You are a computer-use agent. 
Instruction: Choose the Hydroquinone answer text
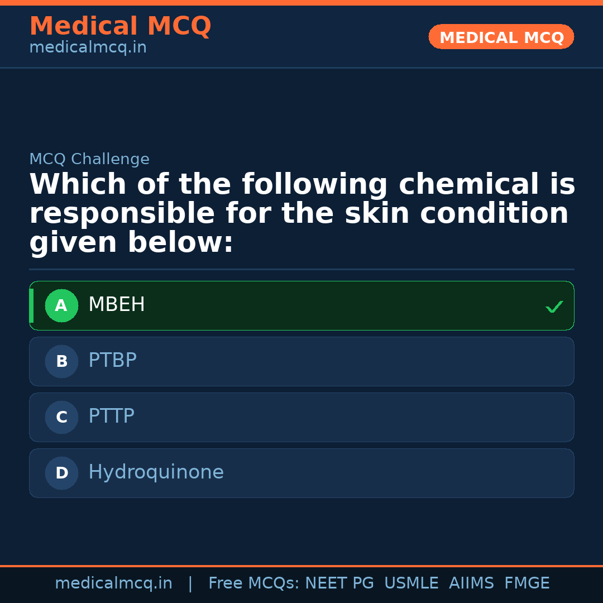pyautogui.click(x=156, y=472)
